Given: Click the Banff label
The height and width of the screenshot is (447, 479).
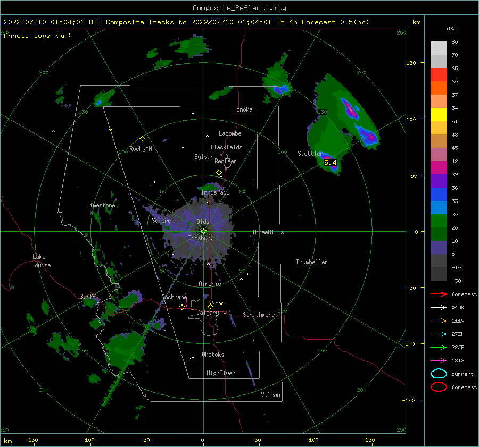Looking at the screenshot, I should coord(88,297).
